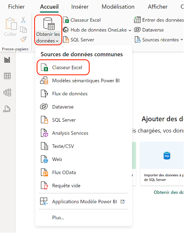Open Model view in left sidebar
This screenshot has width=184, height=233.
(7, 92)
